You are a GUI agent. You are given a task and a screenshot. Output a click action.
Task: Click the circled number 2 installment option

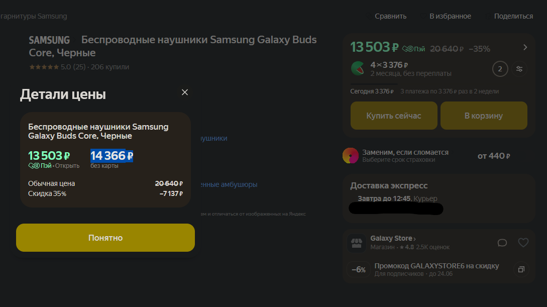click(500, 69)
